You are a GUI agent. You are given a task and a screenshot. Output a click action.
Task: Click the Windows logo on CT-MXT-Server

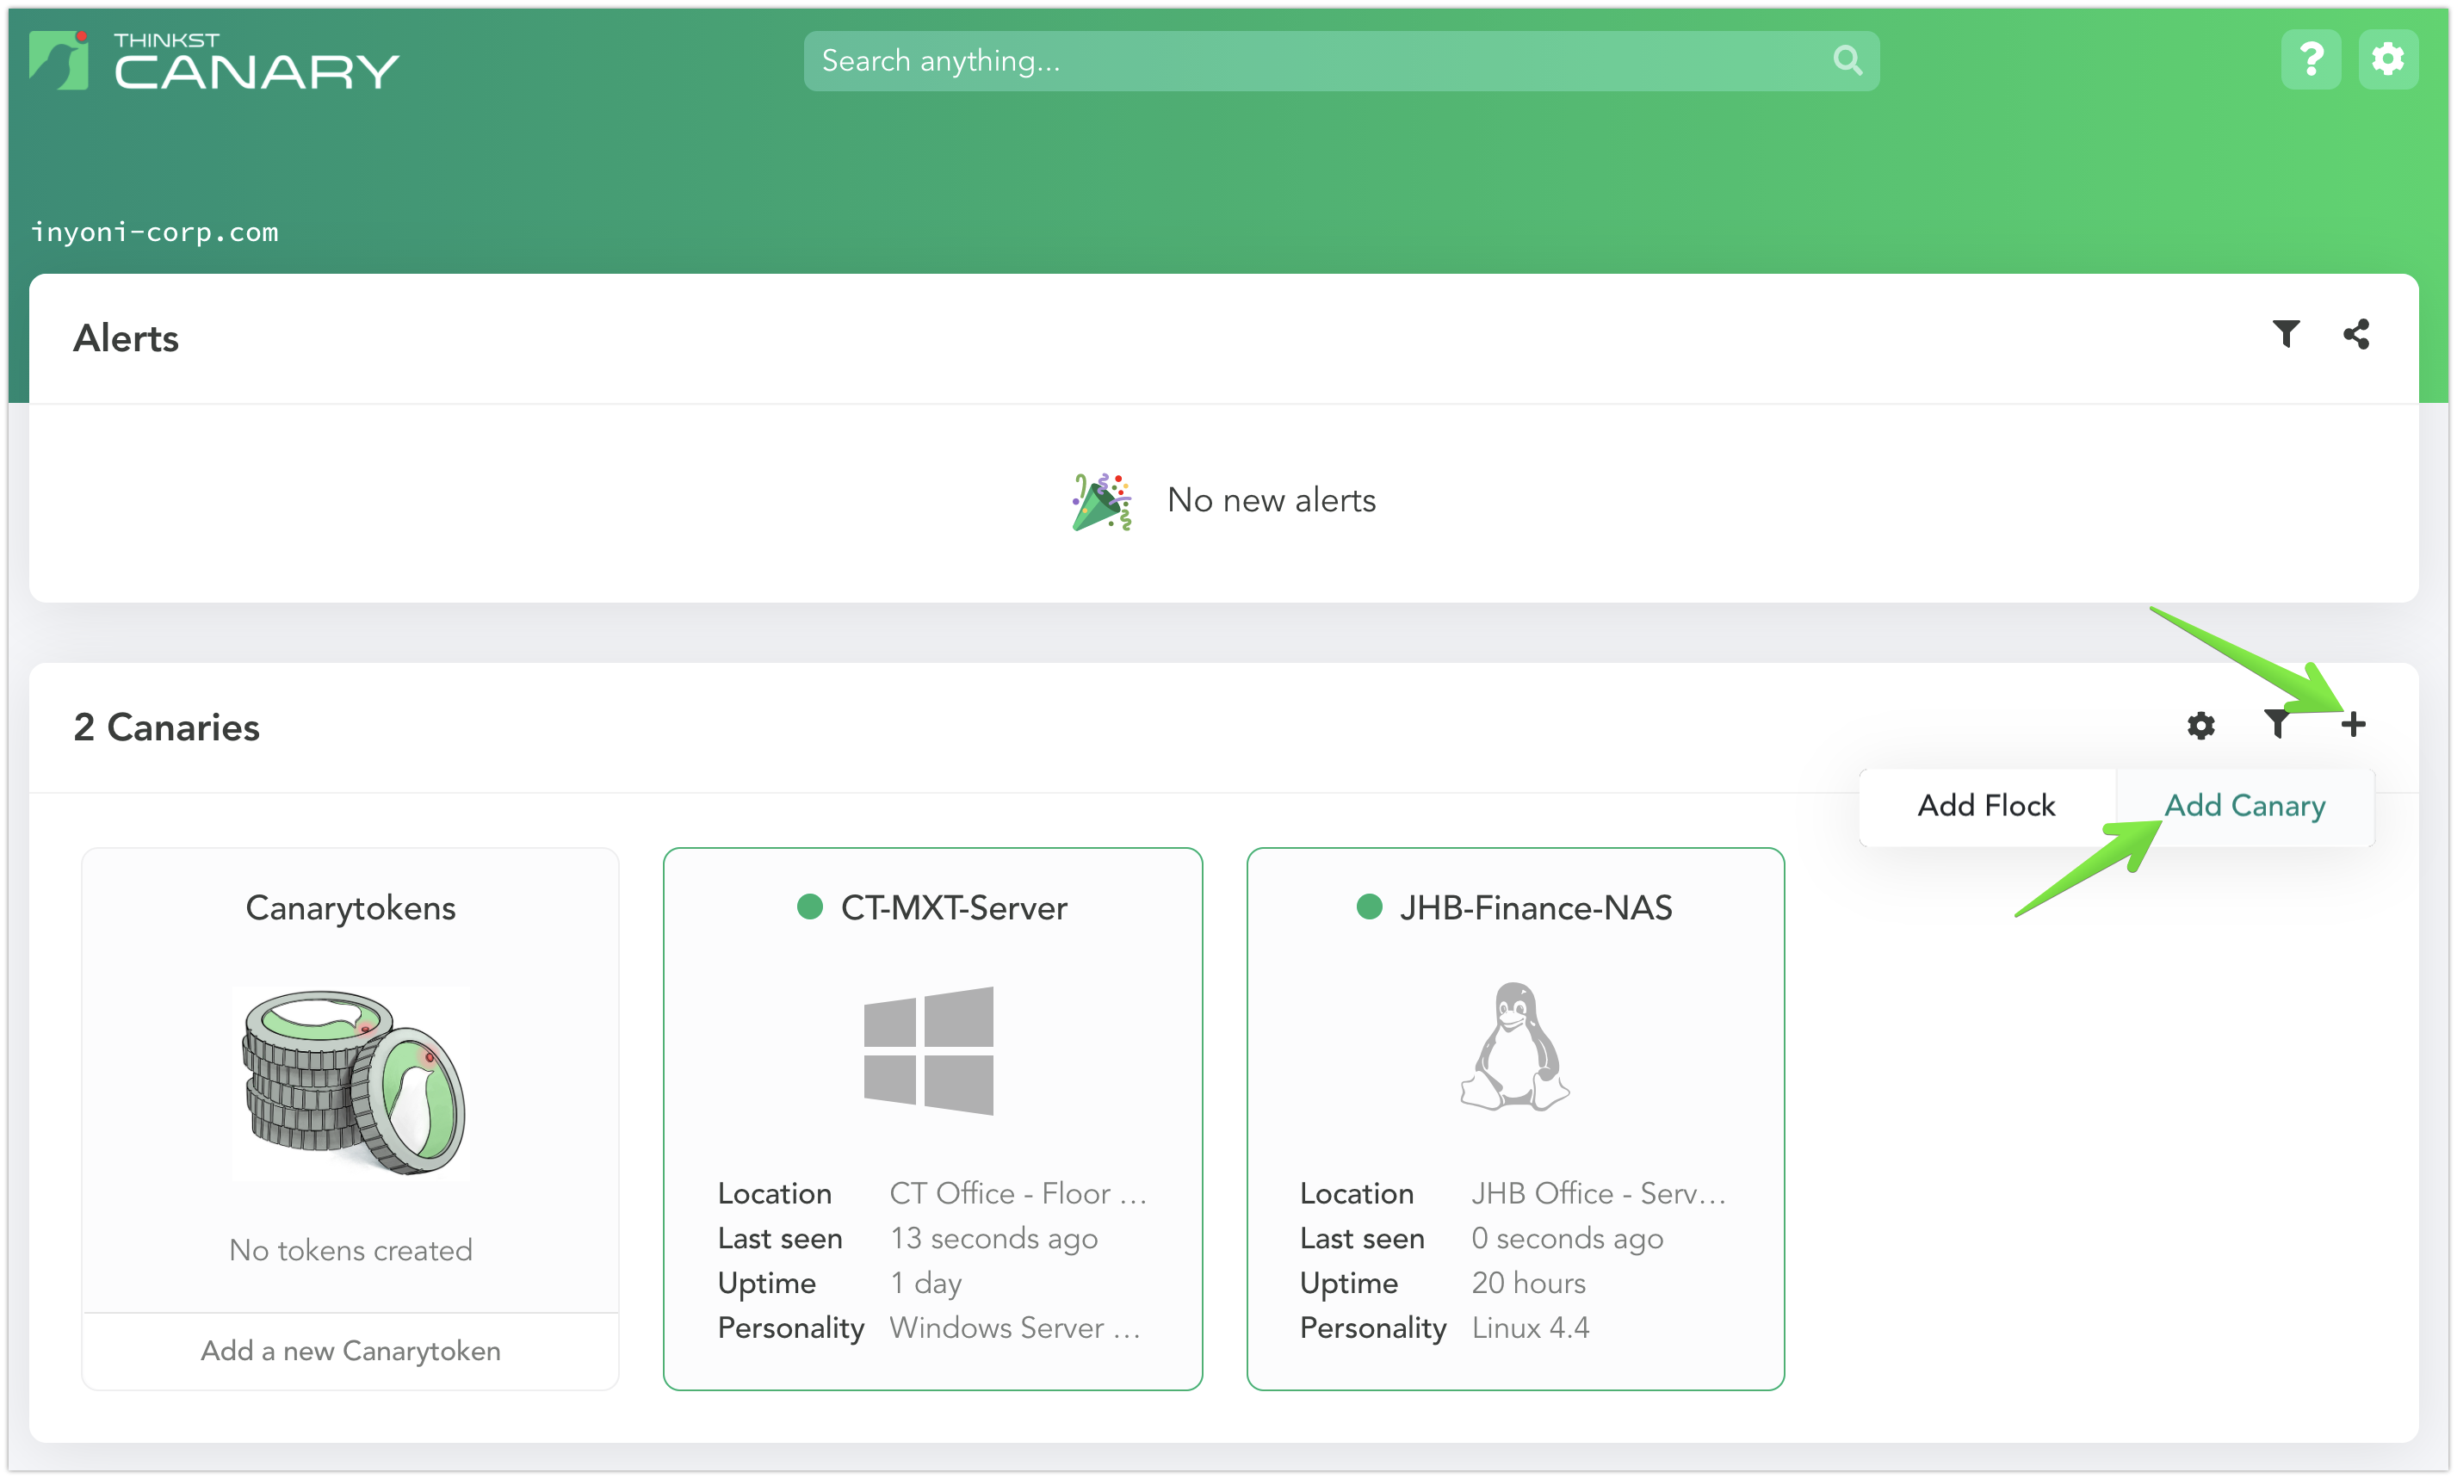coord(927,1050)
